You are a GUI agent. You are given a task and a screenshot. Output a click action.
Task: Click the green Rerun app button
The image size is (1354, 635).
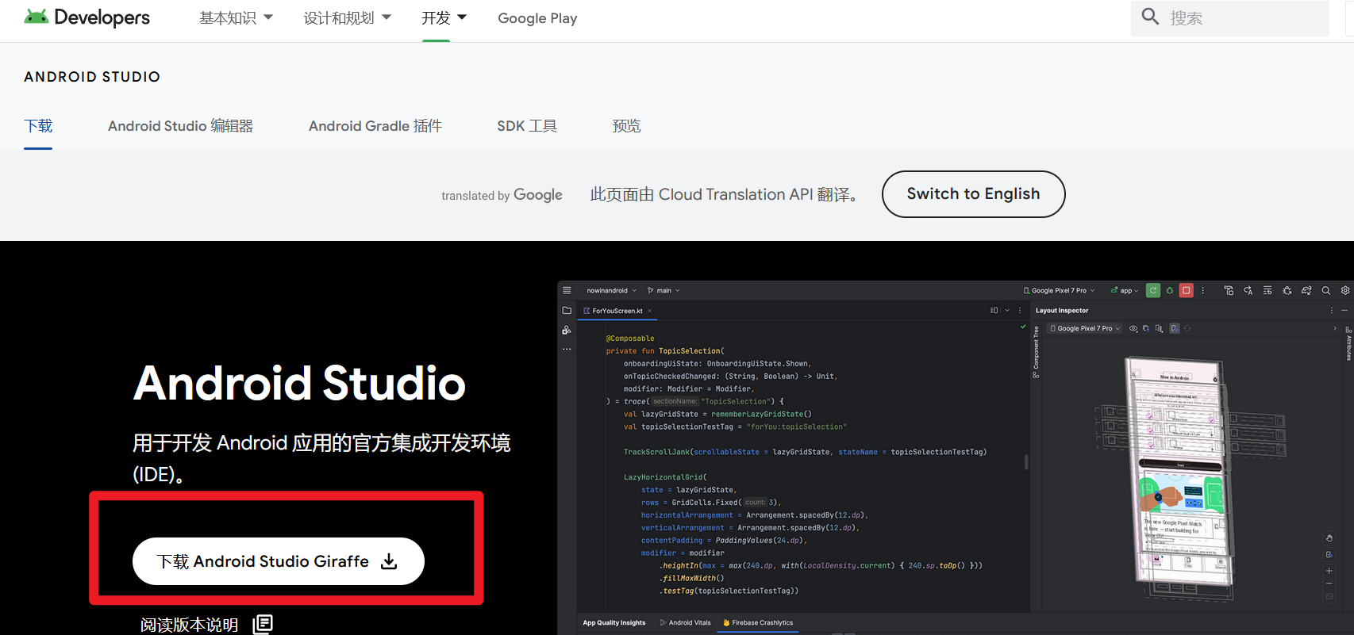[x=1153, y=290]
